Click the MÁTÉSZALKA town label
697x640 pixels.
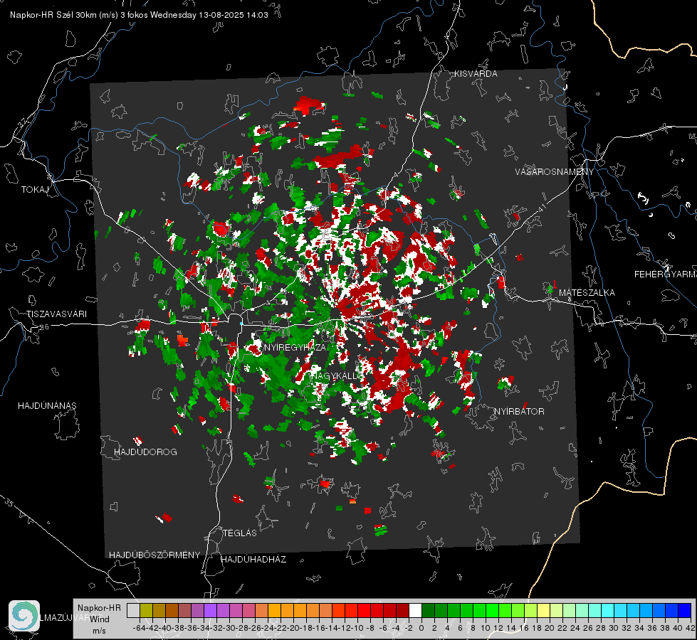click(587, 293)
